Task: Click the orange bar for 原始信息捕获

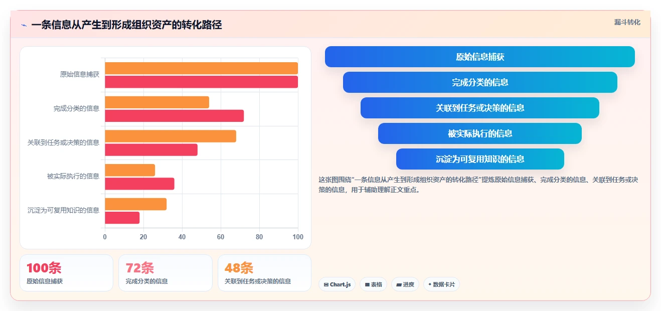Action: 201,68
